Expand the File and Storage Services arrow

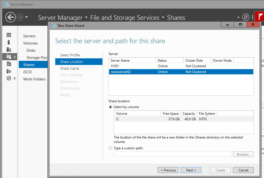(x=15, y=57)
